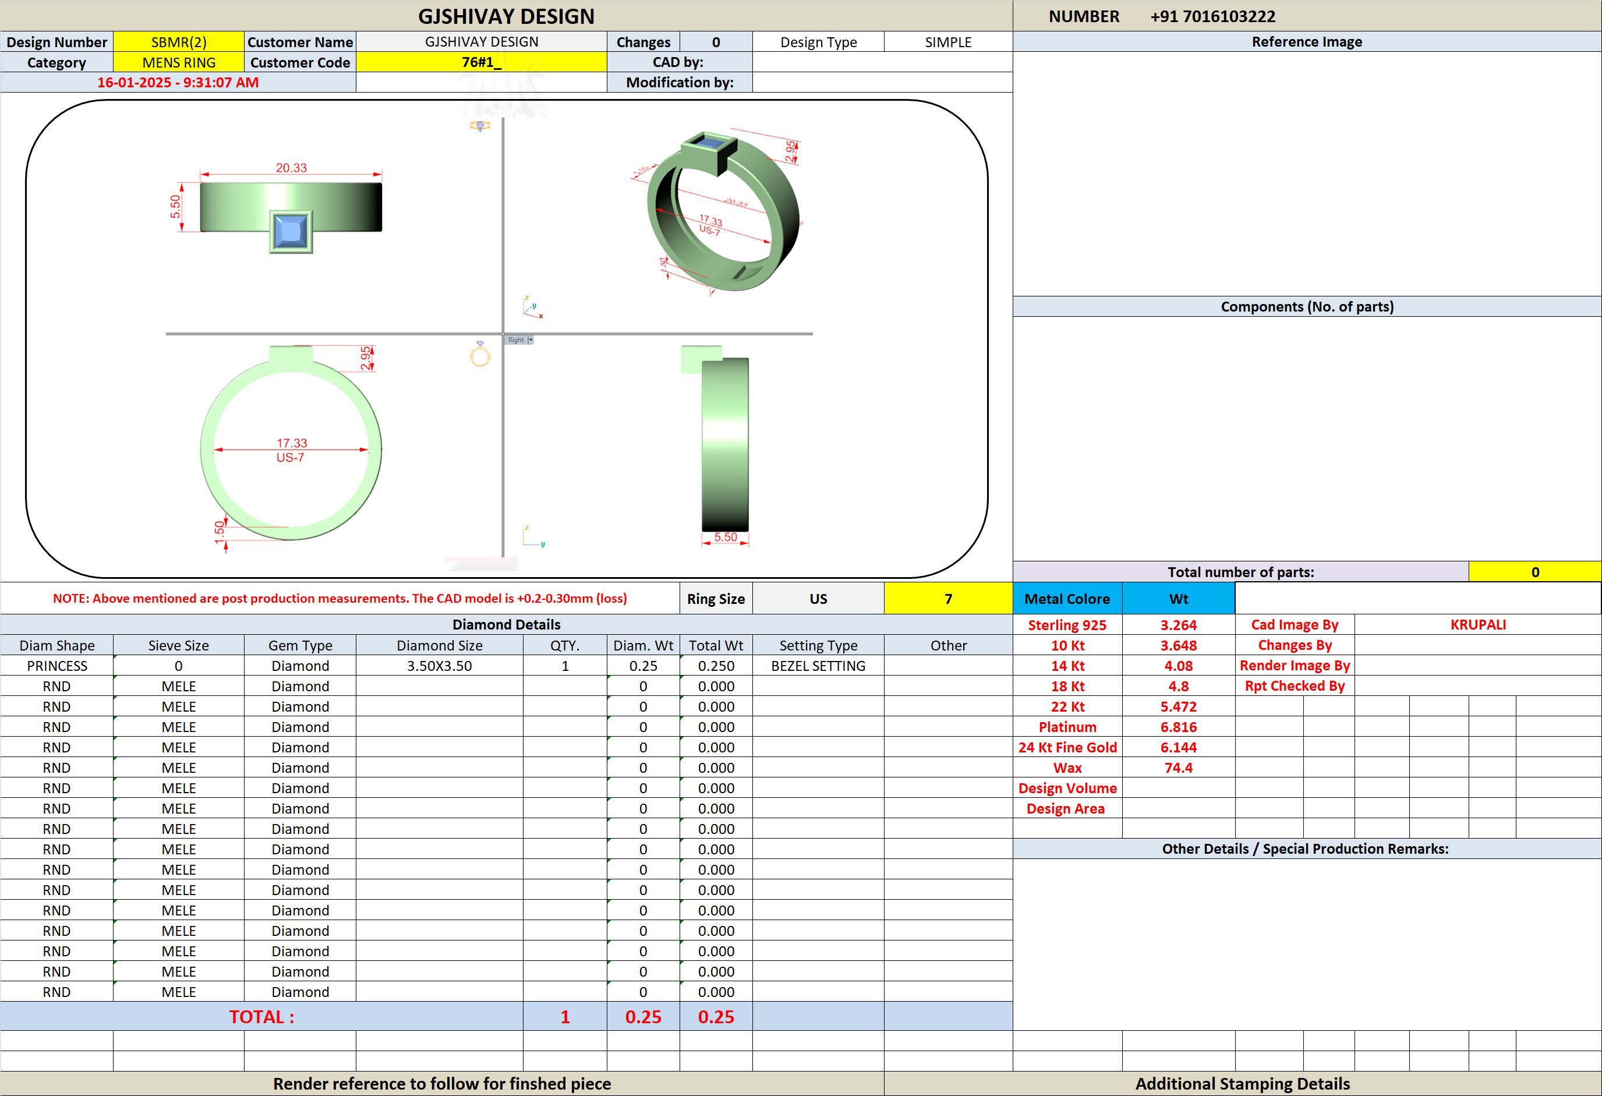Viewport: 1602px width, 1096px height.
Task: Click the customer code 76#1_ cell
Action: click(x=481, y=62)
